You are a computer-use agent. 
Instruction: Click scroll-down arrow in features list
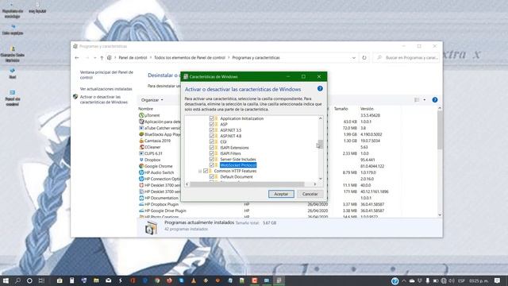point(321,178)
